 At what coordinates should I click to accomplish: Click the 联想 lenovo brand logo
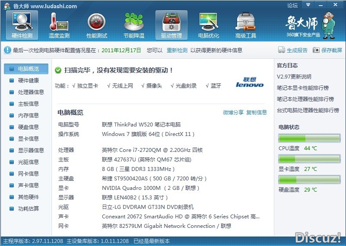coord(250,82)
